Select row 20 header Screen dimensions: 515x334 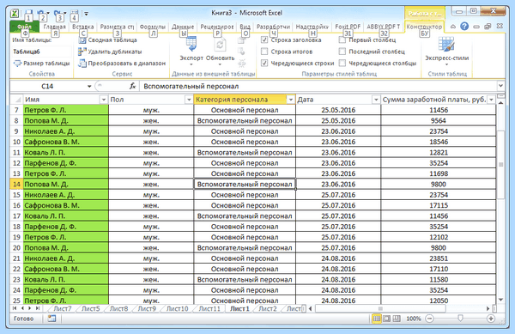[16, 247]
